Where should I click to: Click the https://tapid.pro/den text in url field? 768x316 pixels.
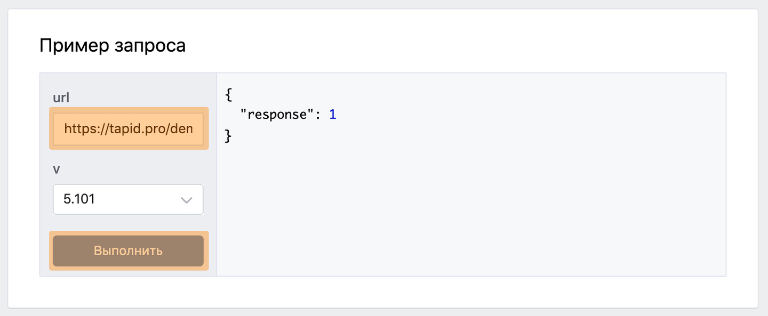128,128
